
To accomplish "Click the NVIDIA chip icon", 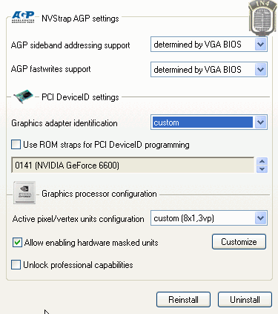I will pos(24,192).
